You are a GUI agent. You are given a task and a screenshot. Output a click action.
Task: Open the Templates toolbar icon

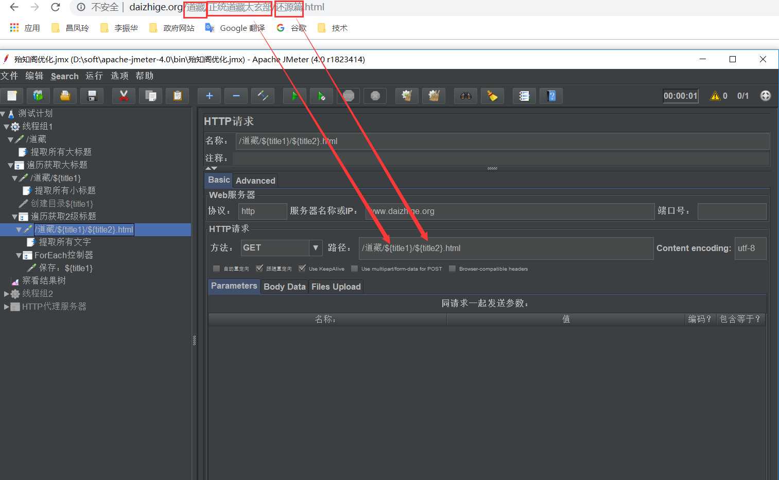tap(39, 96)
